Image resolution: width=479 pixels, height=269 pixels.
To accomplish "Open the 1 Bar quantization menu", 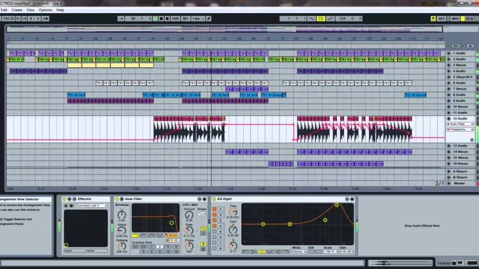I will click(x=198, y=19).
